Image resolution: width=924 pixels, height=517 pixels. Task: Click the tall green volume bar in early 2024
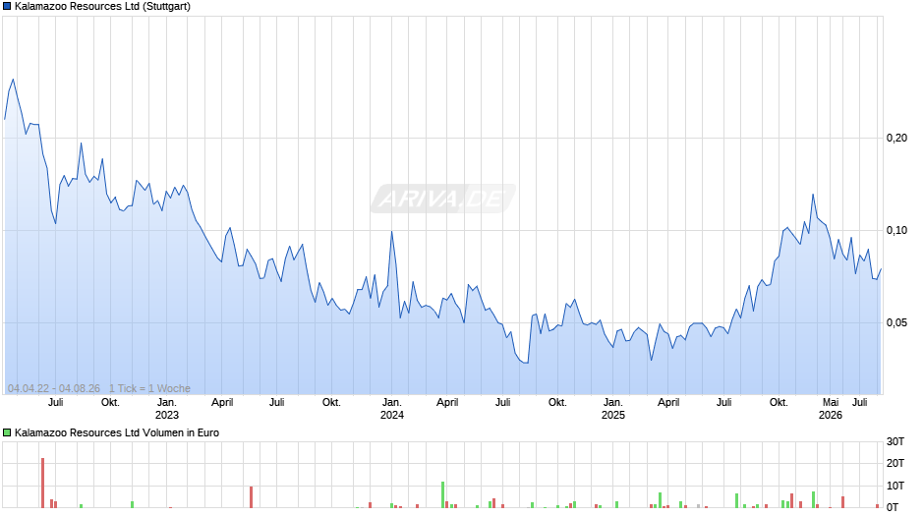(x=443, y=494)
